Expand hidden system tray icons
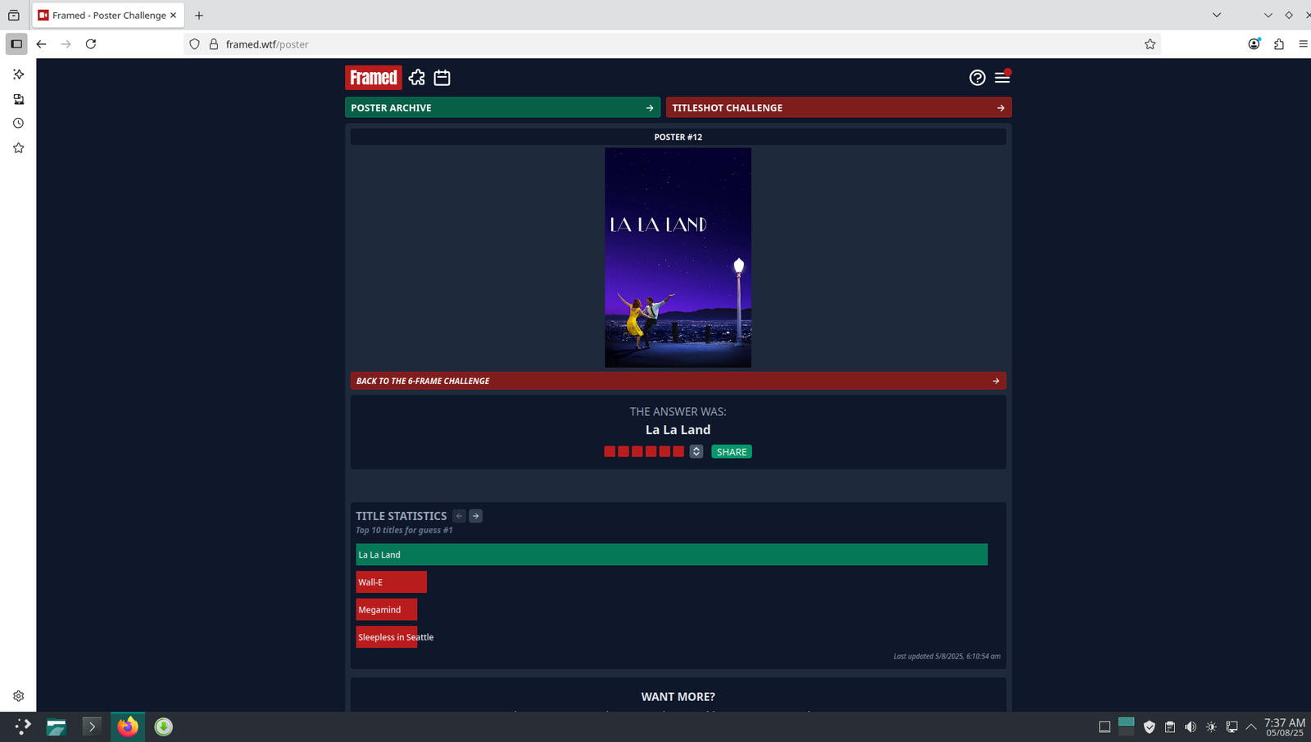 (x=1251, y=727)
